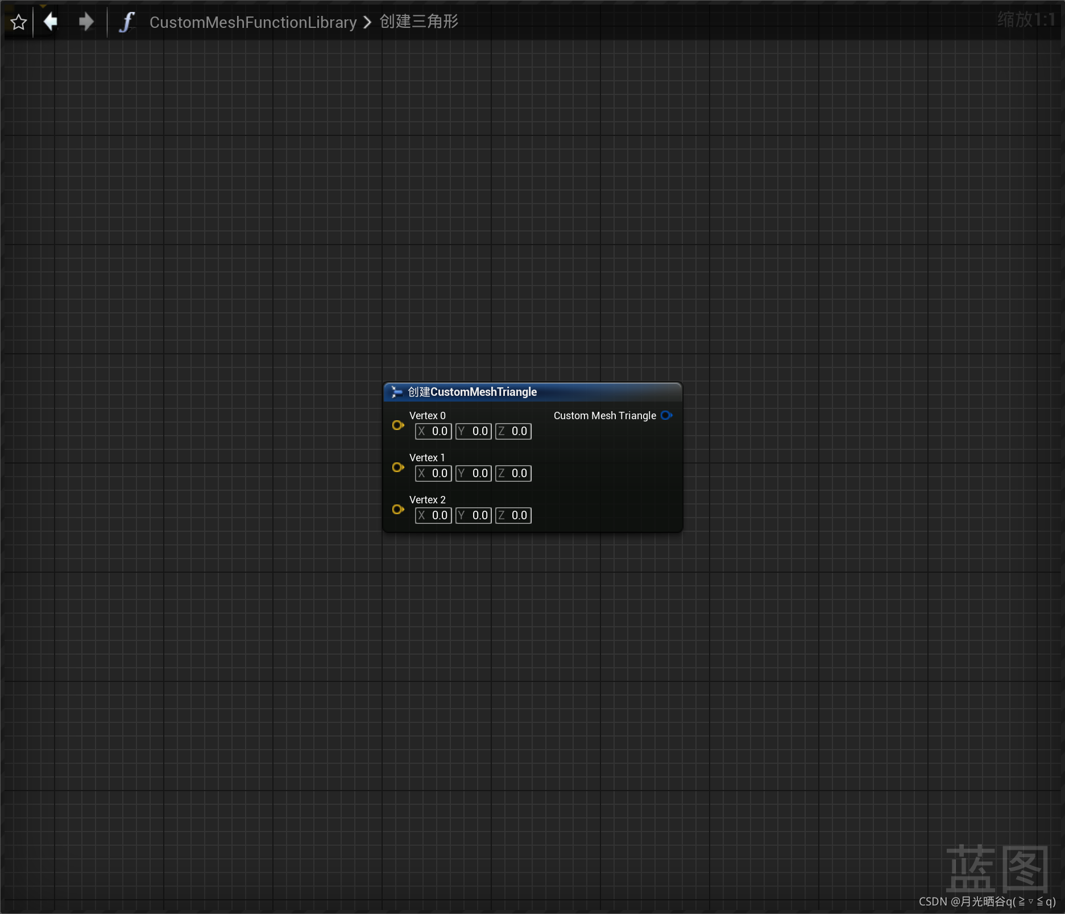Select 创建三角形 in the breadcrumb
The image size is (1065, 914).
pyautogui.click(x=418, y=22)
